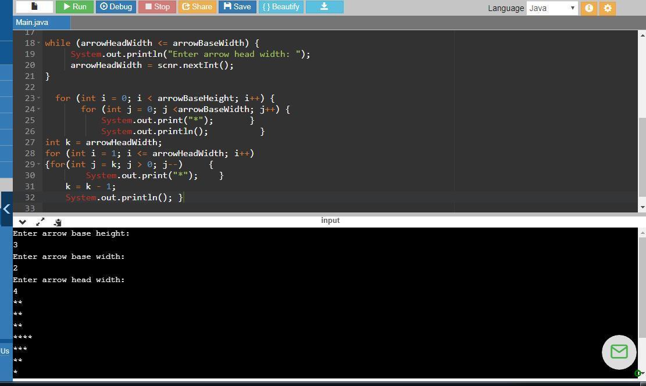Screen dimensions: 646x386
Task: Open the settings gear icon
Action: click(607, 8)
